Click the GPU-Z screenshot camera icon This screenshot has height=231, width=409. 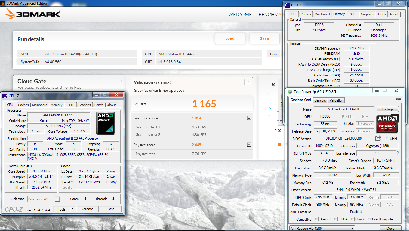coord(398,99)
